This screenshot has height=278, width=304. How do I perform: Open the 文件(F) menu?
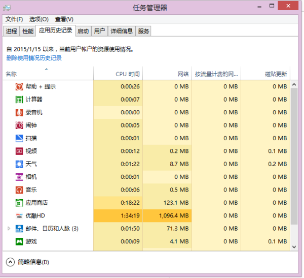(x=14, y=19)
